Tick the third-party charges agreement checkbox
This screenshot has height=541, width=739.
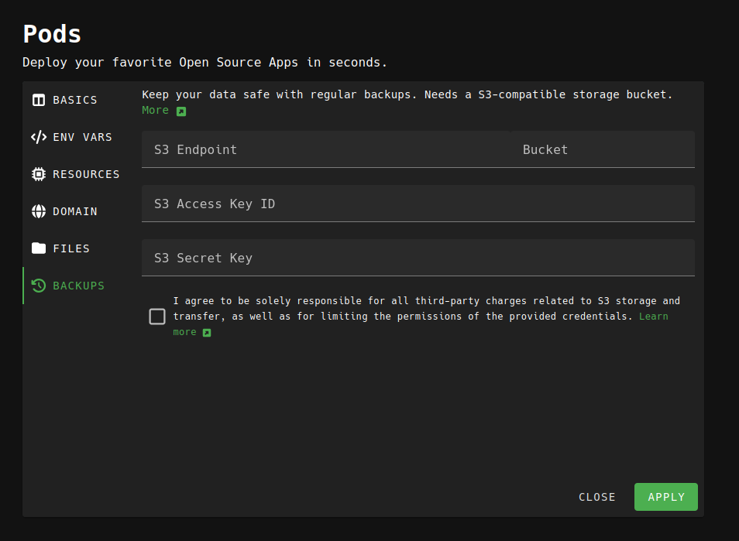(x=157, y=316)
